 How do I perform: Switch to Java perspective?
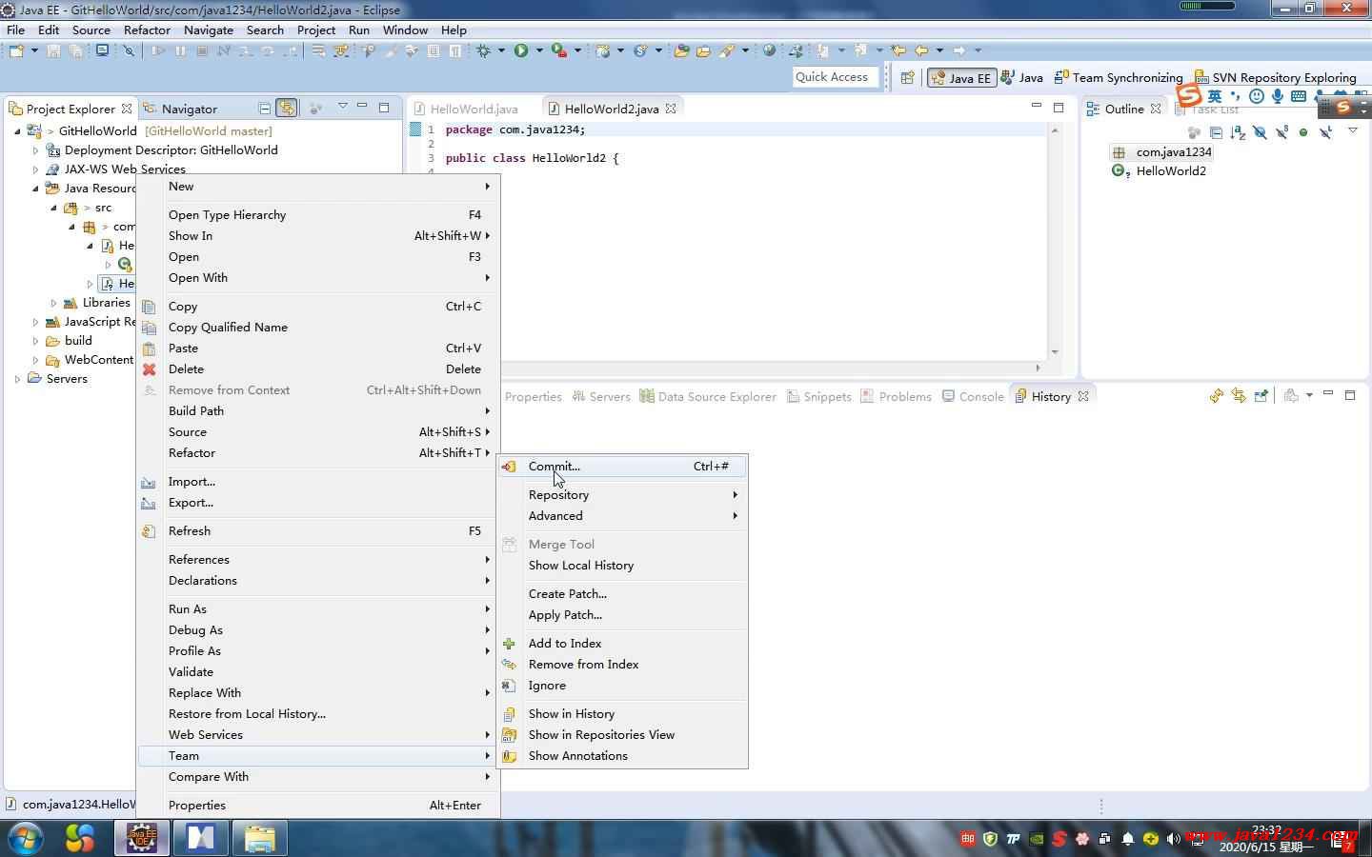[x=1021, y=78]
